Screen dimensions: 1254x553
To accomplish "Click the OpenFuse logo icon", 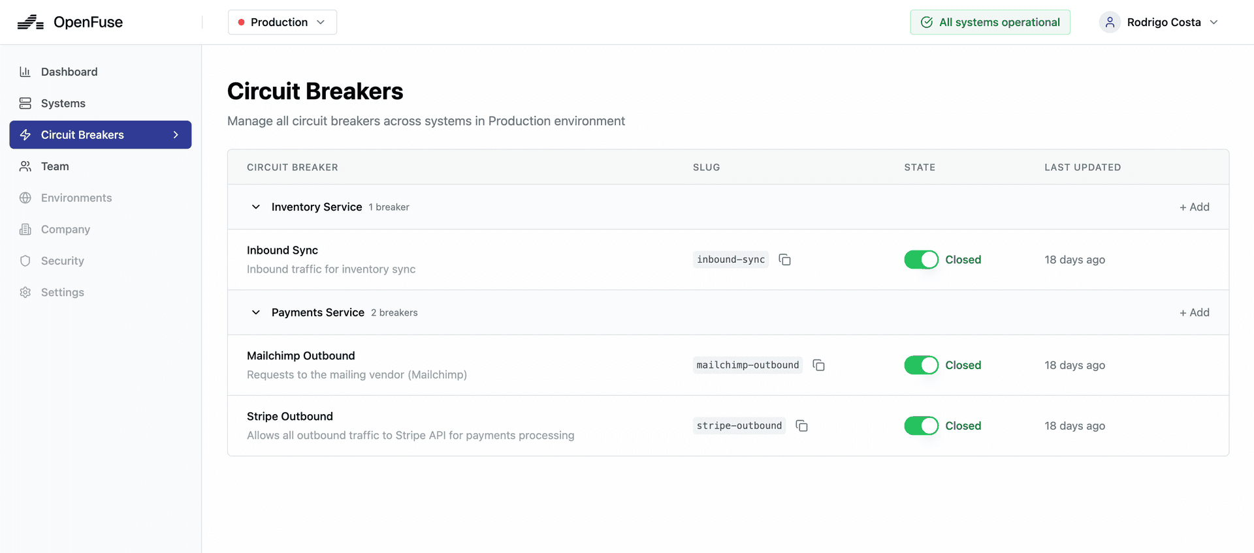I will tap(30, 22).
